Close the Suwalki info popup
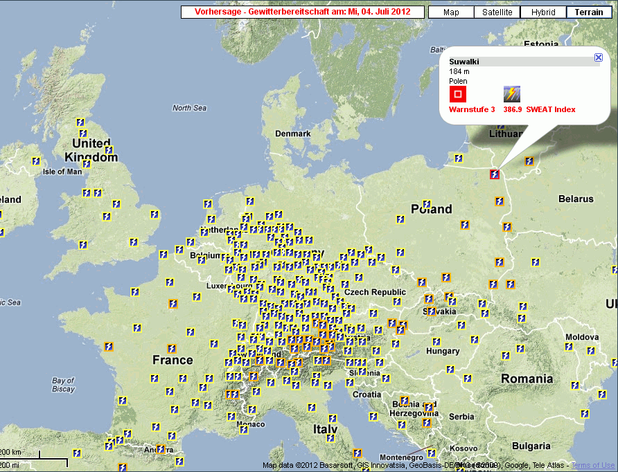The height and width of the screenshot is (472, 618). tap(599, 57)
